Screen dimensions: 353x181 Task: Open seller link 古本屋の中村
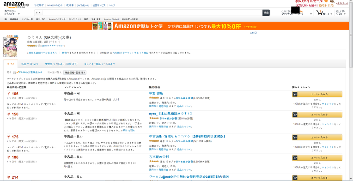point(159,157)
